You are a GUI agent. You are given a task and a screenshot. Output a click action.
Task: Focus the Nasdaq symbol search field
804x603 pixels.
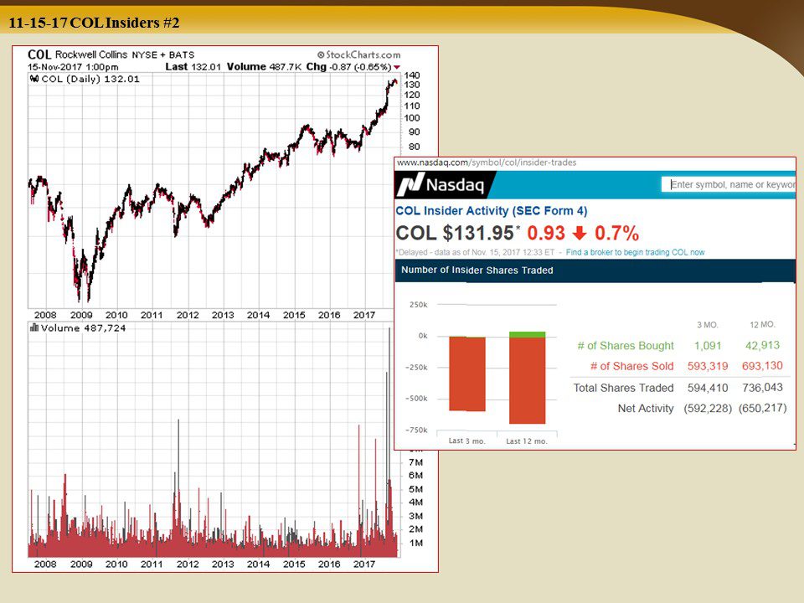728,184
